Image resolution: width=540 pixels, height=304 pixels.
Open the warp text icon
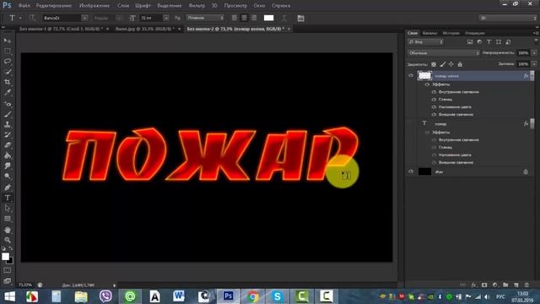point(284,18)
